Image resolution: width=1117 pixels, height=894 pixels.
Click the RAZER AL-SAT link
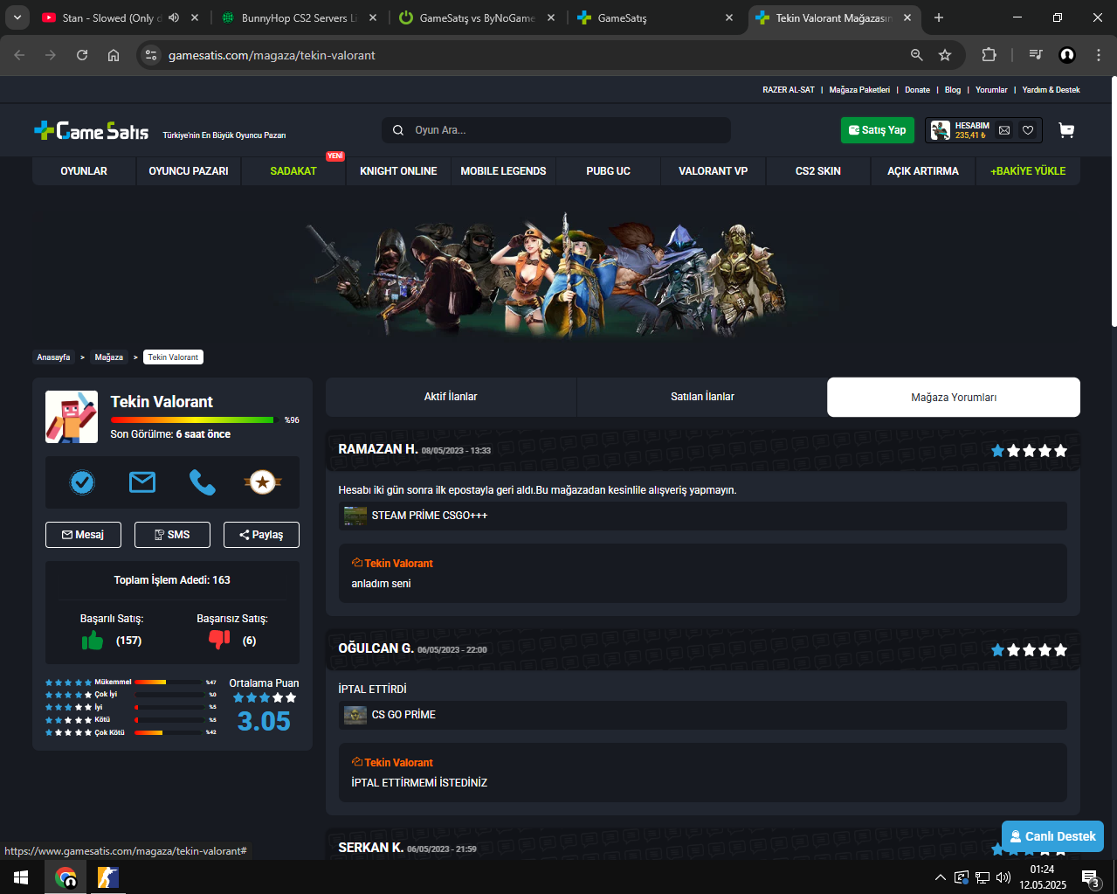coord(789,90)
